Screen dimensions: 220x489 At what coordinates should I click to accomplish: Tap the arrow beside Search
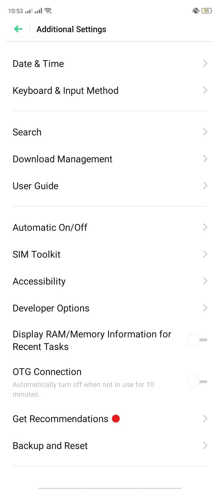click(205, 132)
